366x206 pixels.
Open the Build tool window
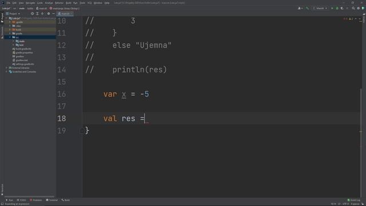(x=66, y=200)
